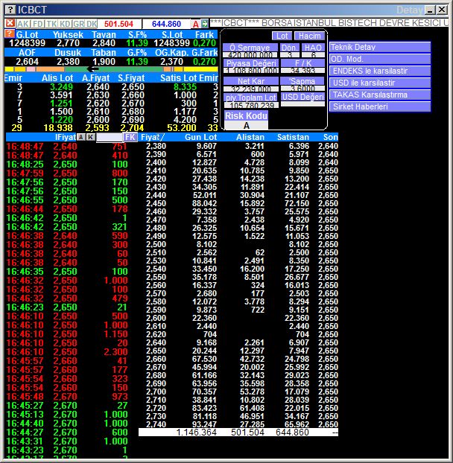Click the green arrow icon in toolbar
This screenshot has width=453, height=463.
pos(204,23)
